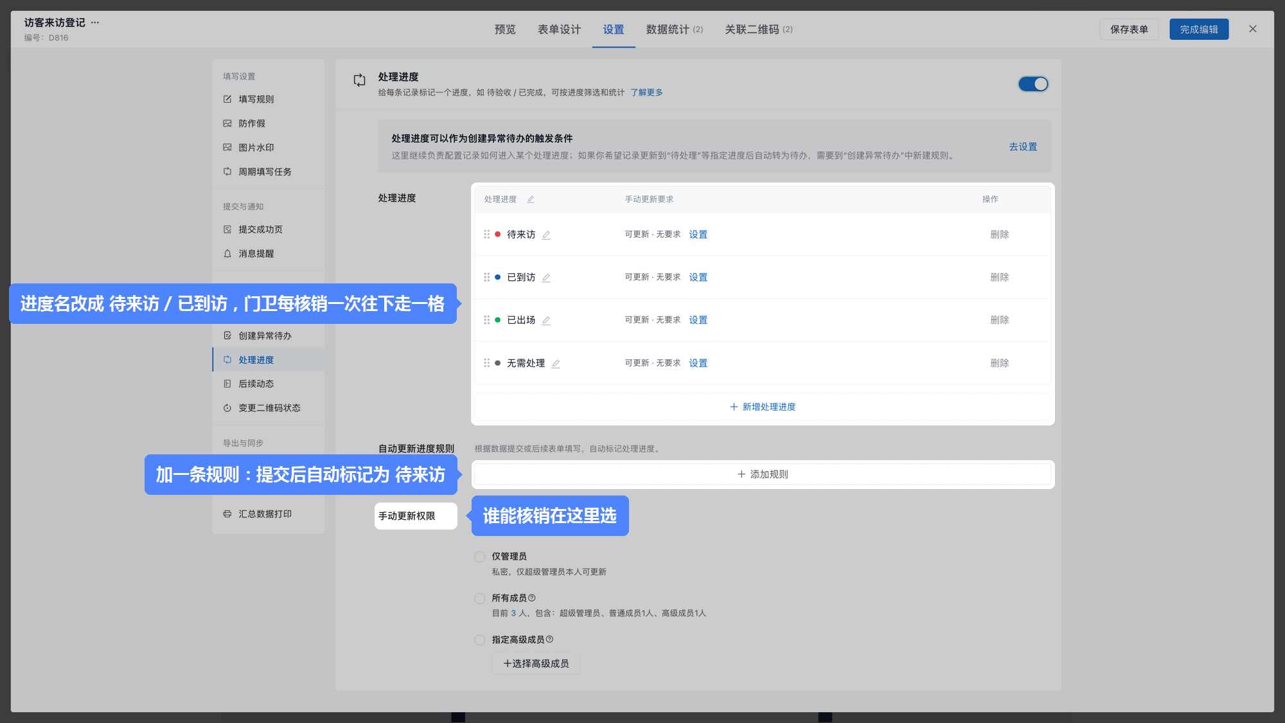
Task: Delete the 无需处理 progress row
Action: click(x=1000, y=363)
